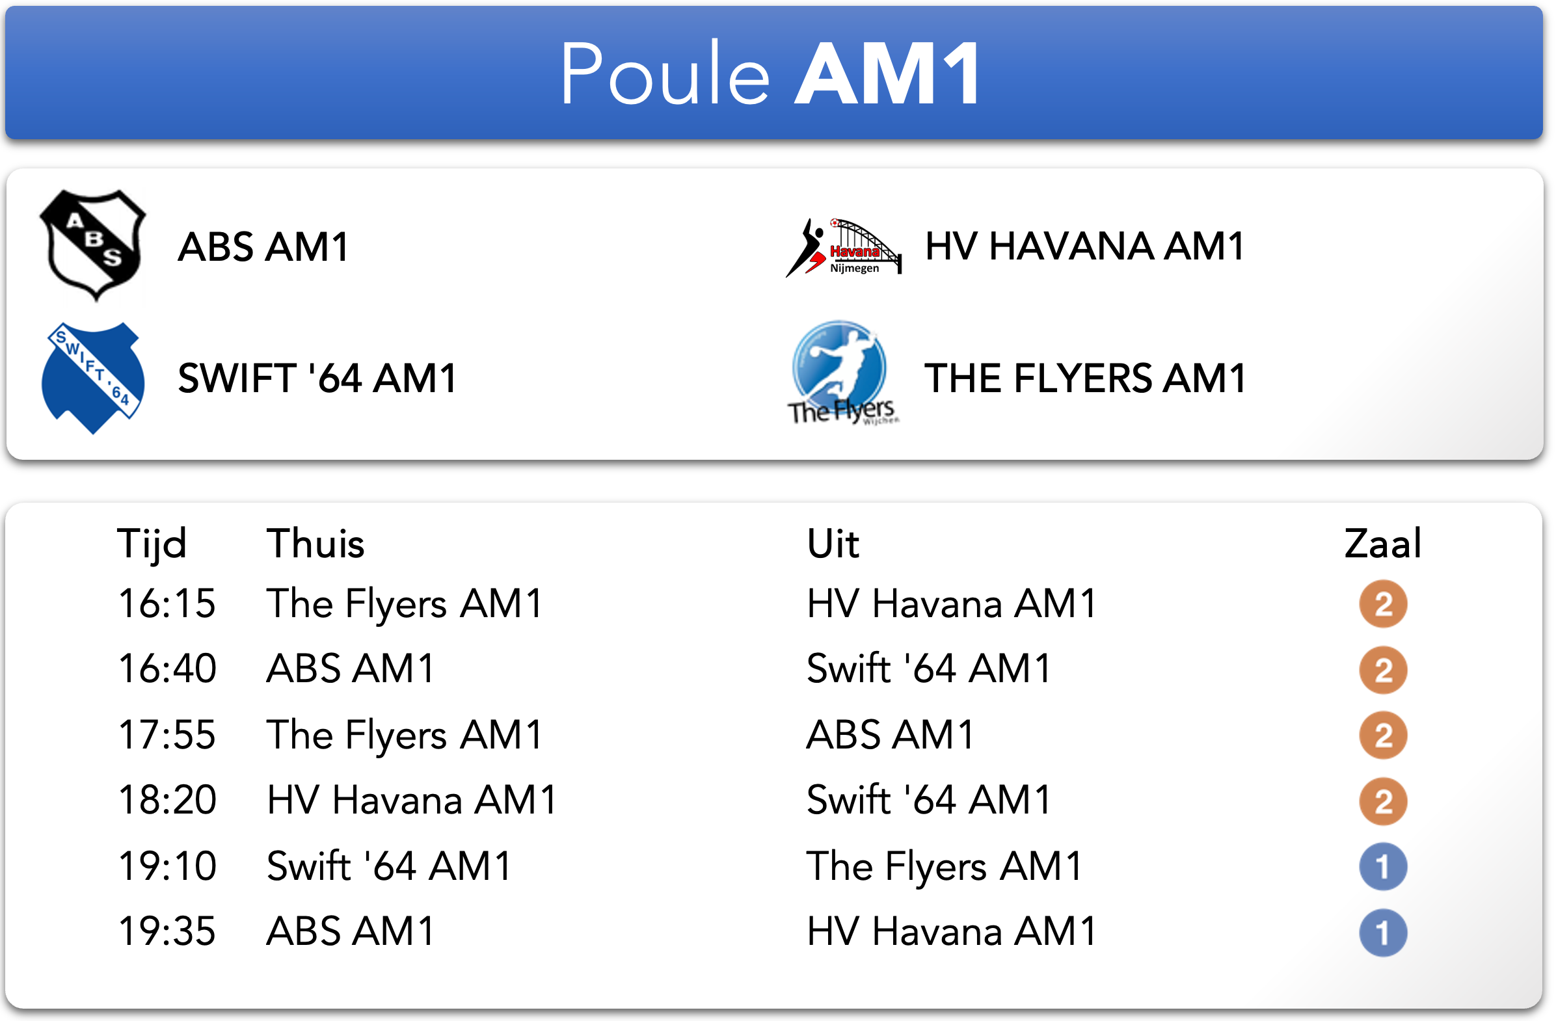
Task: Click the ABS club shield logo
Action: [x=93, y=246]
